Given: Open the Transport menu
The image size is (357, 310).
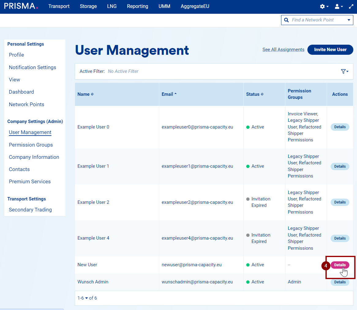Looking at the screenshot, I should pyautogui.click(x=59, y=6).
